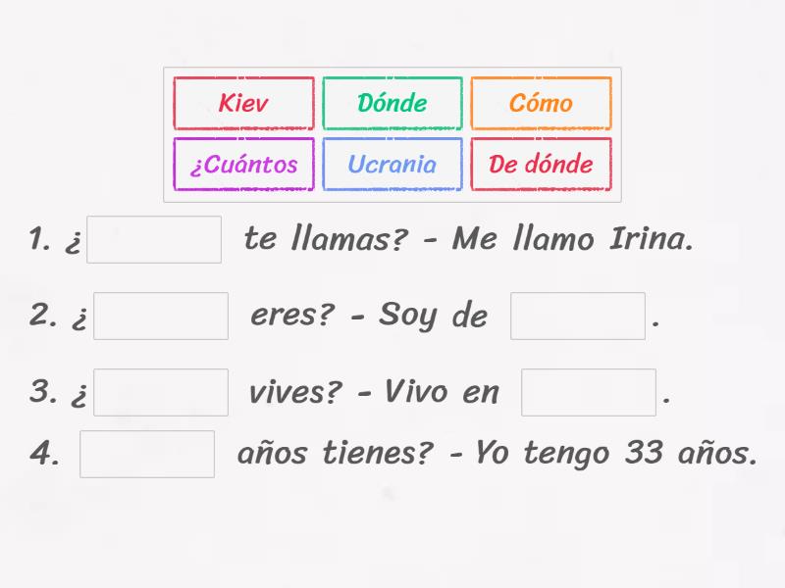Click the blank after "Vivo en"
785x588 pixels.
[x=589, y=392]
